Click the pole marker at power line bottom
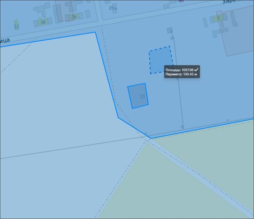 coord(182,127)
